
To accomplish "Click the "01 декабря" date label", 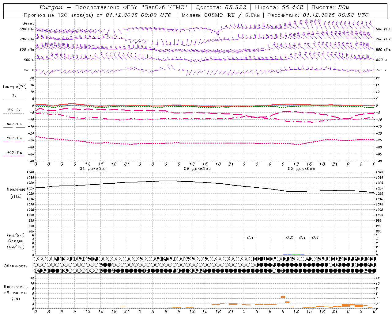I will (x=93, y=169).
